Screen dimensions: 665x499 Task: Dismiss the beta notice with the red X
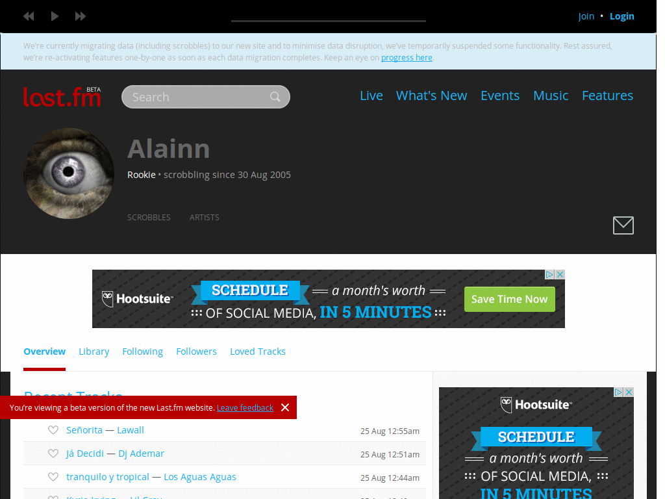click(284, 407)
